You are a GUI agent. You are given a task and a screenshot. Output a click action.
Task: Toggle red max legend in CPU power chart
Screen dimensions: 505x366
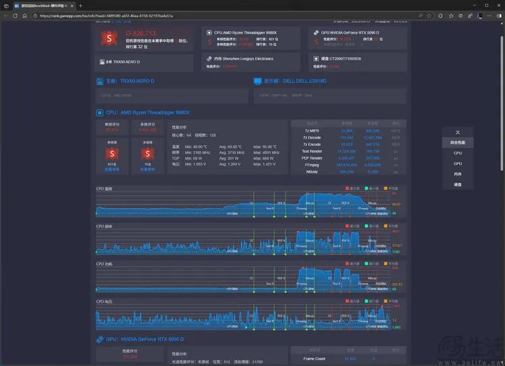pos(352,264)
